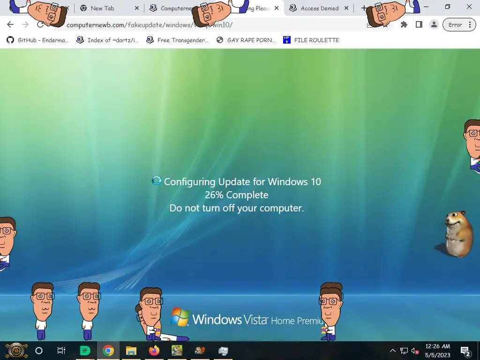Screen dimensions: 480x360
Task: Open the Extensions puzzle icon
Action: (x=404, y=25)
